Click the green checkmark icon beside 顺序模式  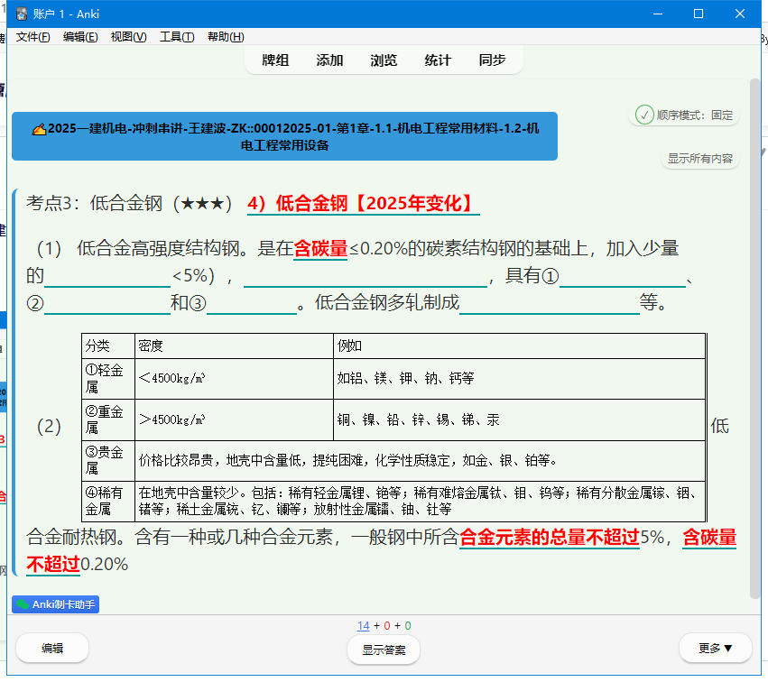pos(644,115)
